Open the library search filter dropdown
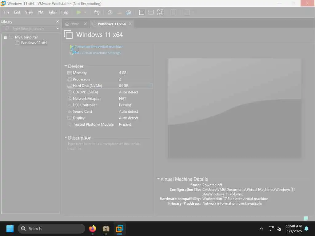 [x=58, y=29]
